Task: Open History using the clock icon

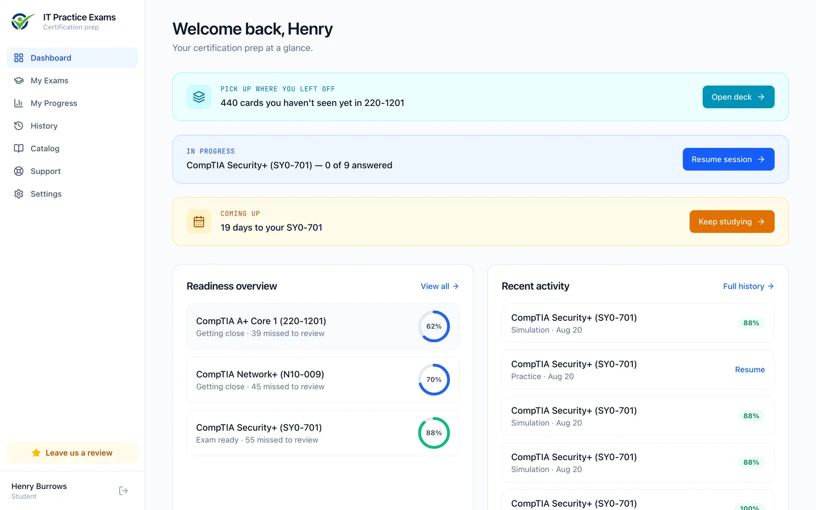Action: [x=19, y=126]
